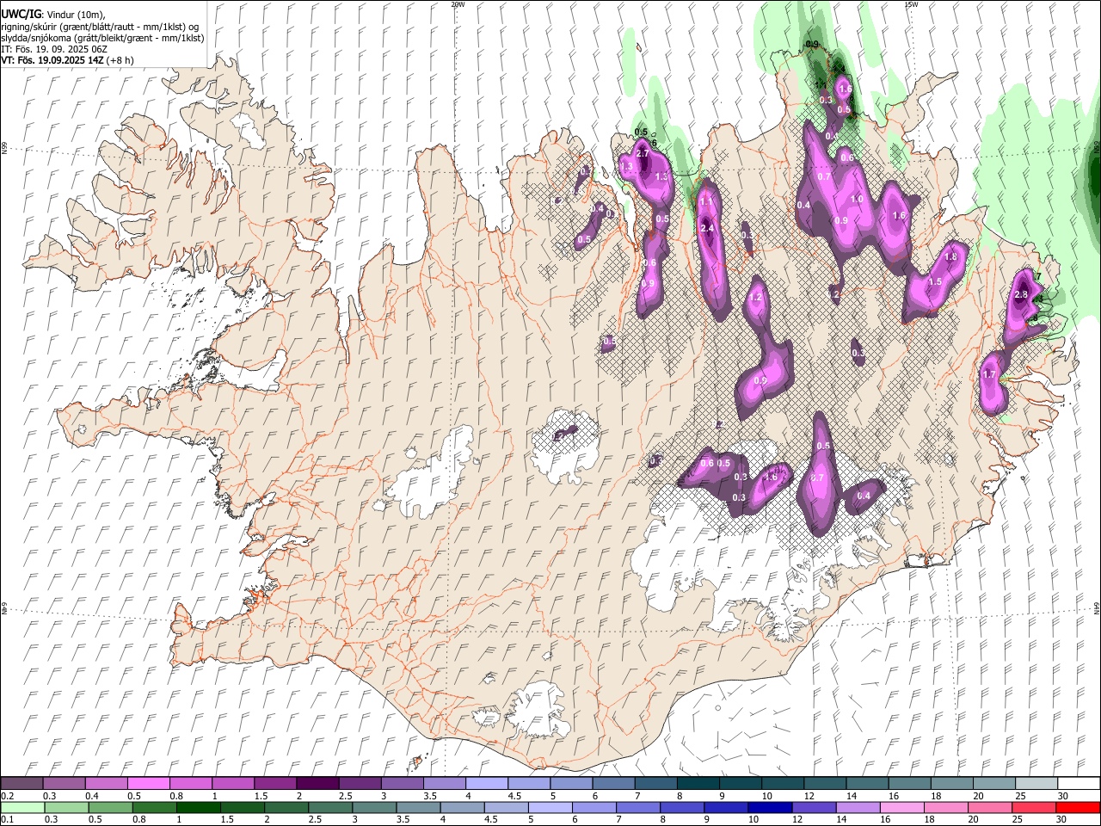
Task: Click the white 30+ swatch in snow legend row
Action: 1079,783
